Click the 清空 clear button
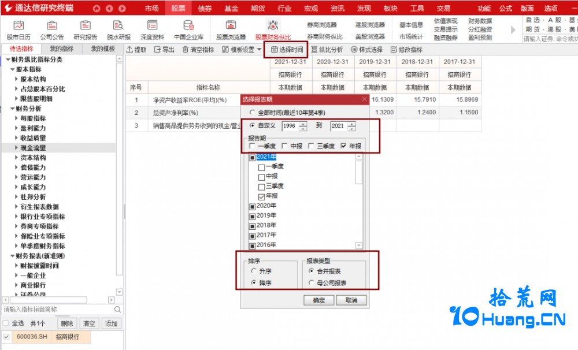Image resolution: width=578 pixels, height=350 pixels. [89, 323]
